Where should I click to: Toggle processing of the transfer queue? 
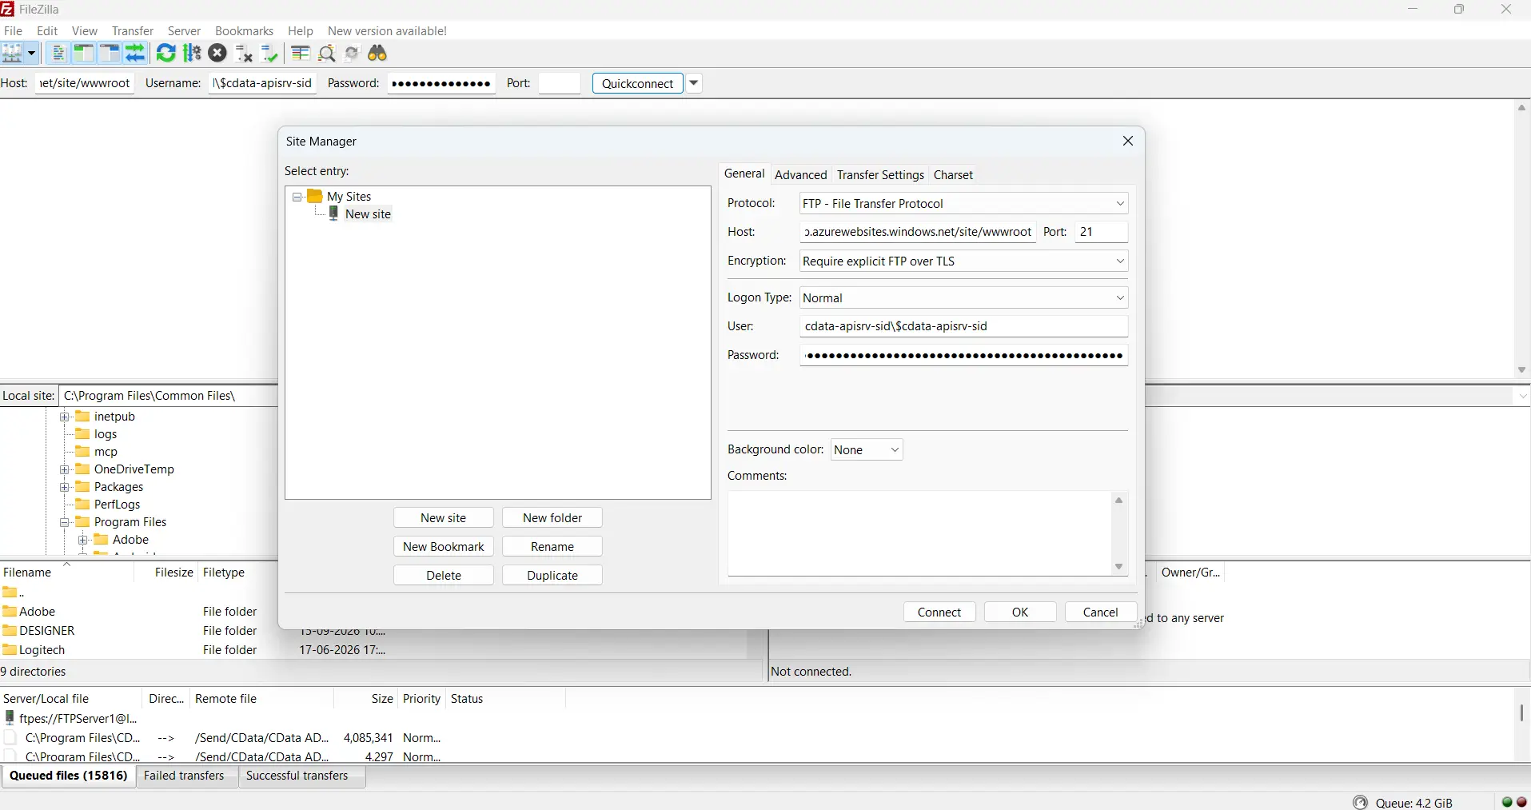[192, 54]
